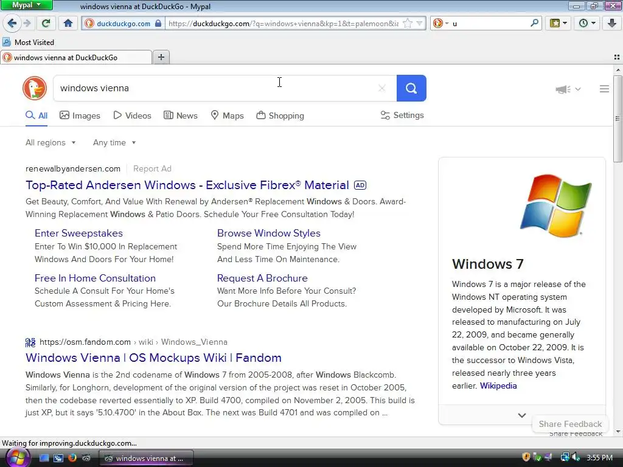623x467 pixels.
Task: Click the osm.fandom.com result URL
Action: pyautogui.click(x=133, y=342)
